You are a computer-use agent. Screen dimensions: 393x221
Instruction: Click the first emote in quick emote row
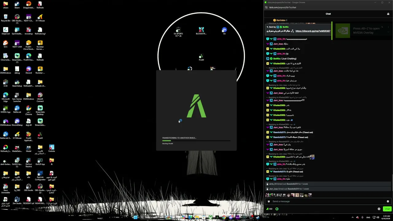point(267,195)
